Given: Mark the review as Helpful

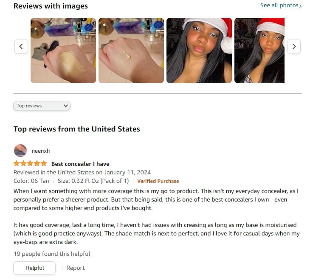Looking at the screenshot, I should point(34,268).
